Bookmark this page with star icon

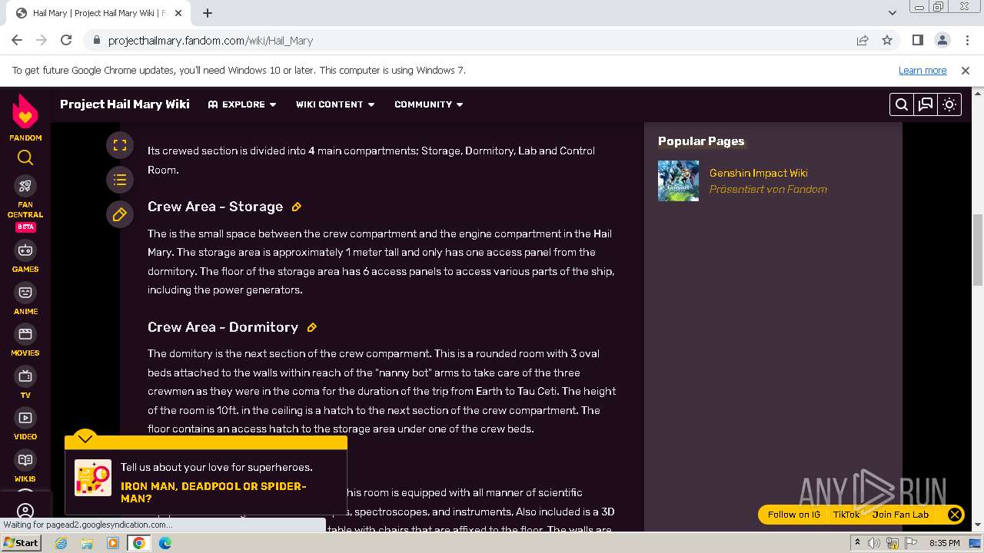coord(887,40)
